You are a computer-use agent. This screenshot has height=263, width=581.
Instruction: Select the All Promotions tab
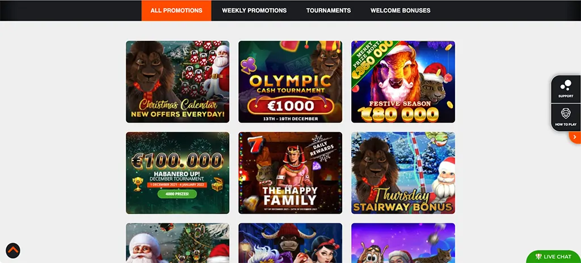tap(176, 10)
